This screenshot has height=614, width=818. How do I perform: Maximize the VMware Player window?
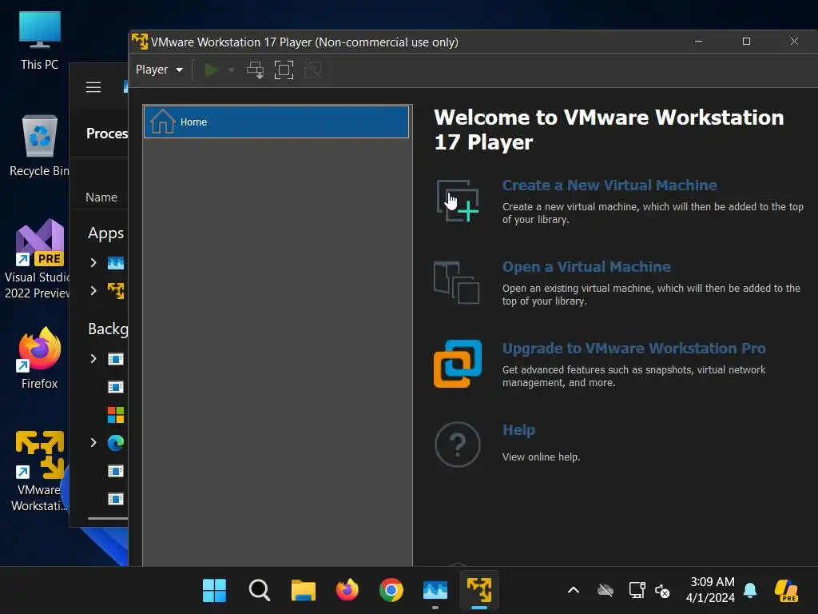coord(747,42)
